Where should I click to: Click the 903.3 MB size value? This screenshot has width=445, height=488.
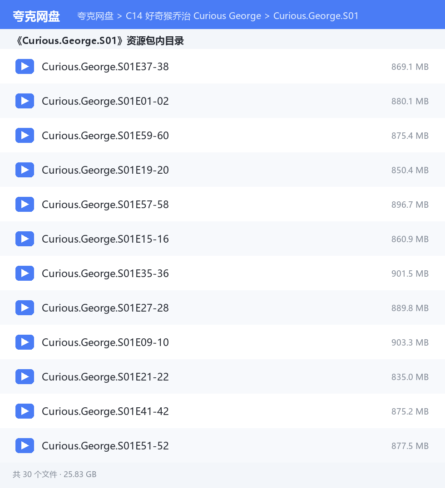pos(410,342)
